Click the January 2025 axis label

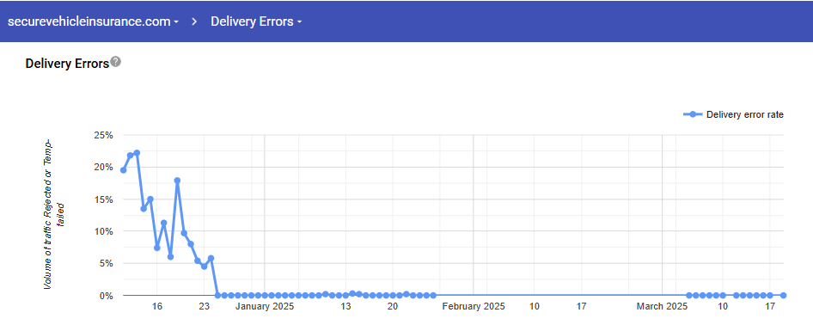point(265,307)
